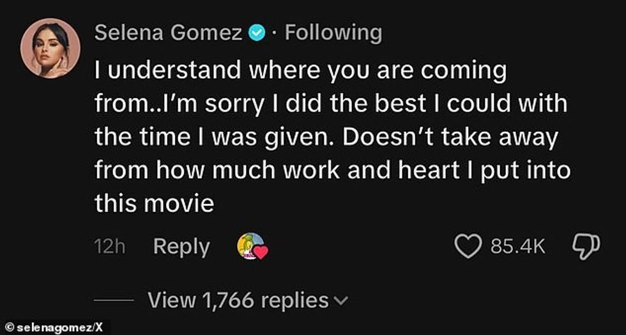Click the Following status label
The width and height of the screenshot is (626, 335).
pos(333,33)
